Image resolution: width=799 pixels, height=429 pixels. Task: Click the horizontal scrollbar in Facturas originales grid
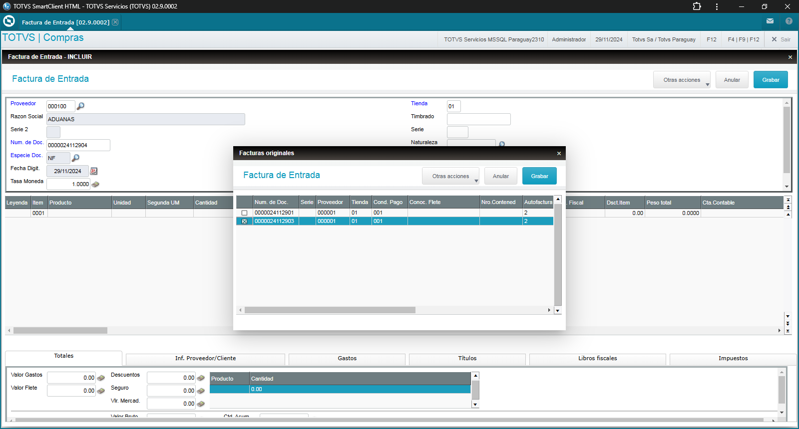(330, 310)
